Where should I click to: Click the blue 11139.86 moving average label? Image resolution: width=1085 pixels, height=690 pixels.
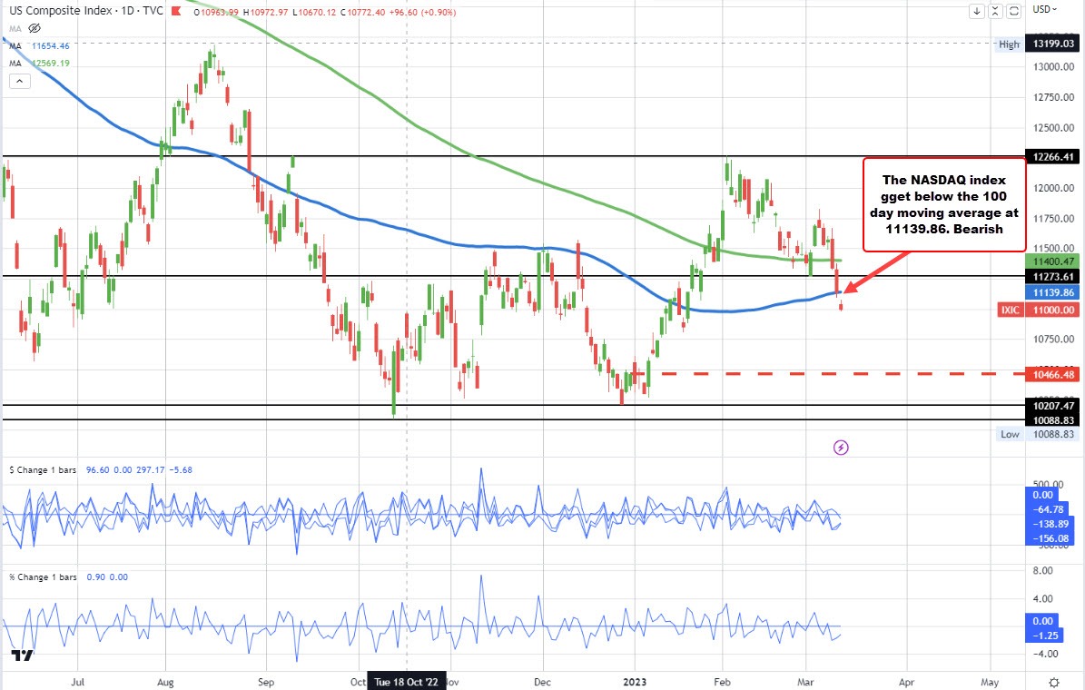pyautogui.click(x=1051, y=292)
